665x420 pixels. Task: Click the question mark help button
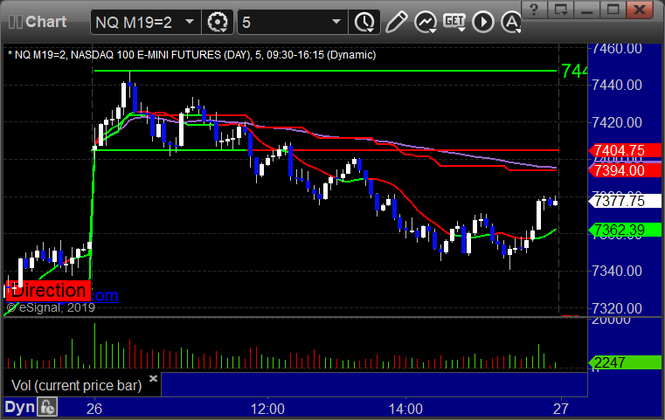point(534,9)
